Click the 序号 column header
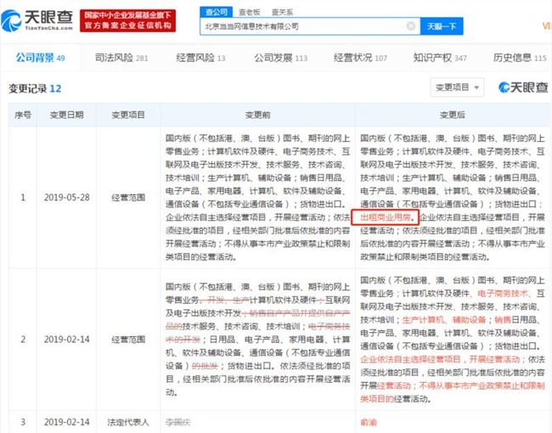 [x=23, y=115]
